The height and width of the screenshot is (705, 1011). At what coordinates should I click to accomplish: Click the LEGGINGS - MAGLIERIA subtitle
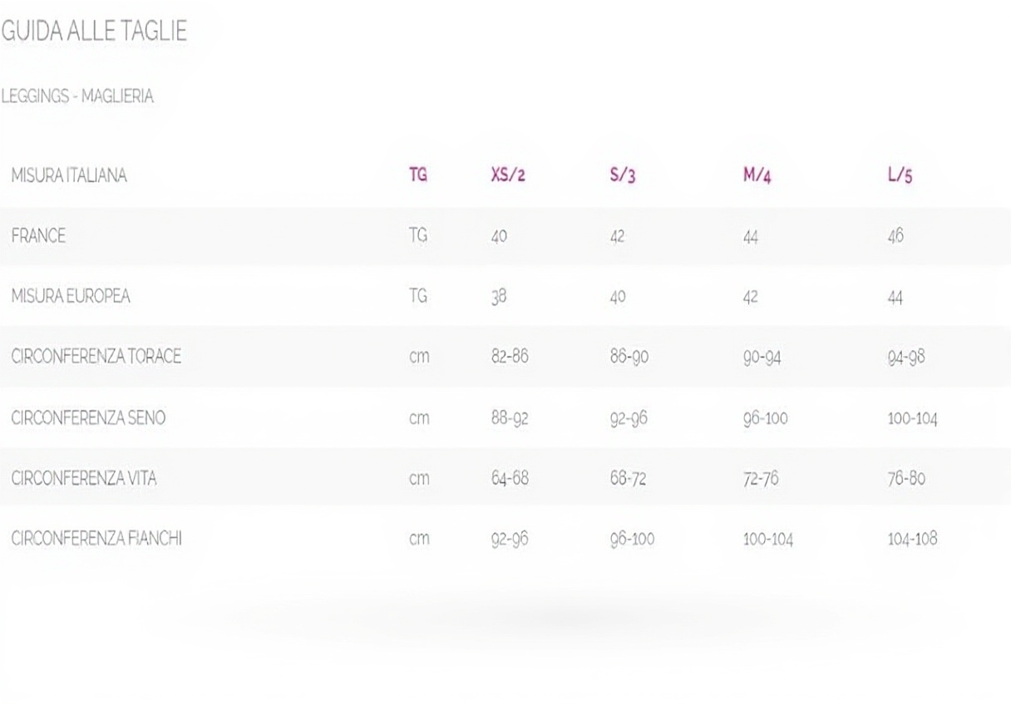click(77, 96)
